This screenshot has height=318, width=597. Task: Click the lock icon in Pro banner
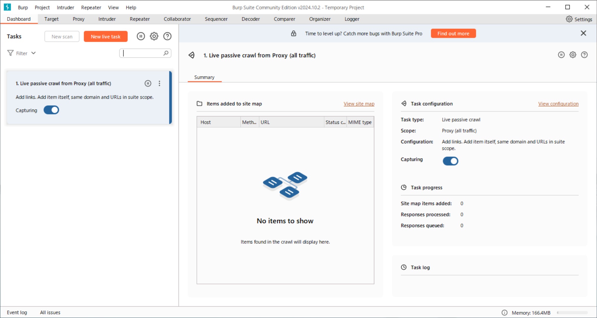click(x=293, y=33)
